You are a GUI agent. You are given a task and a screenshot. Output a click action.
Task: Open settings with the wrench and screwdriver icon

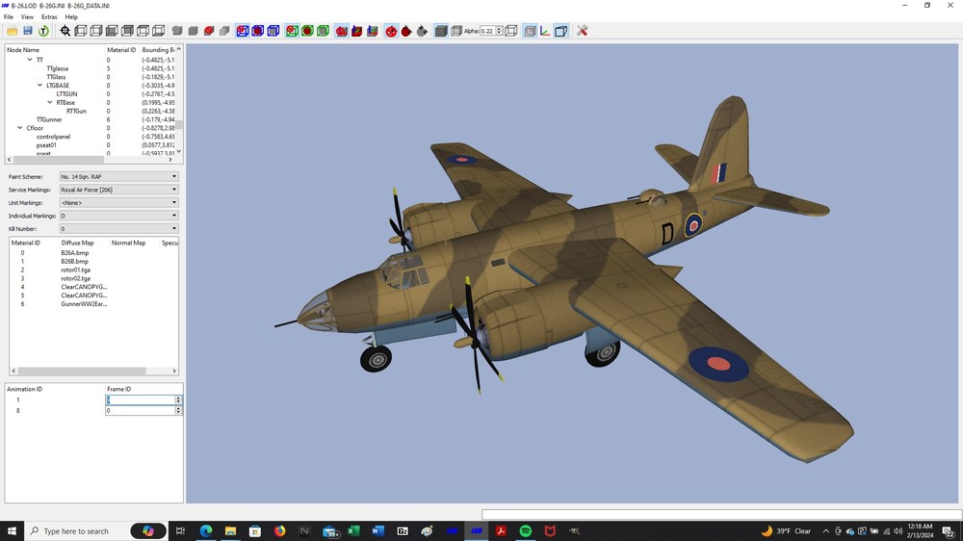583,31
